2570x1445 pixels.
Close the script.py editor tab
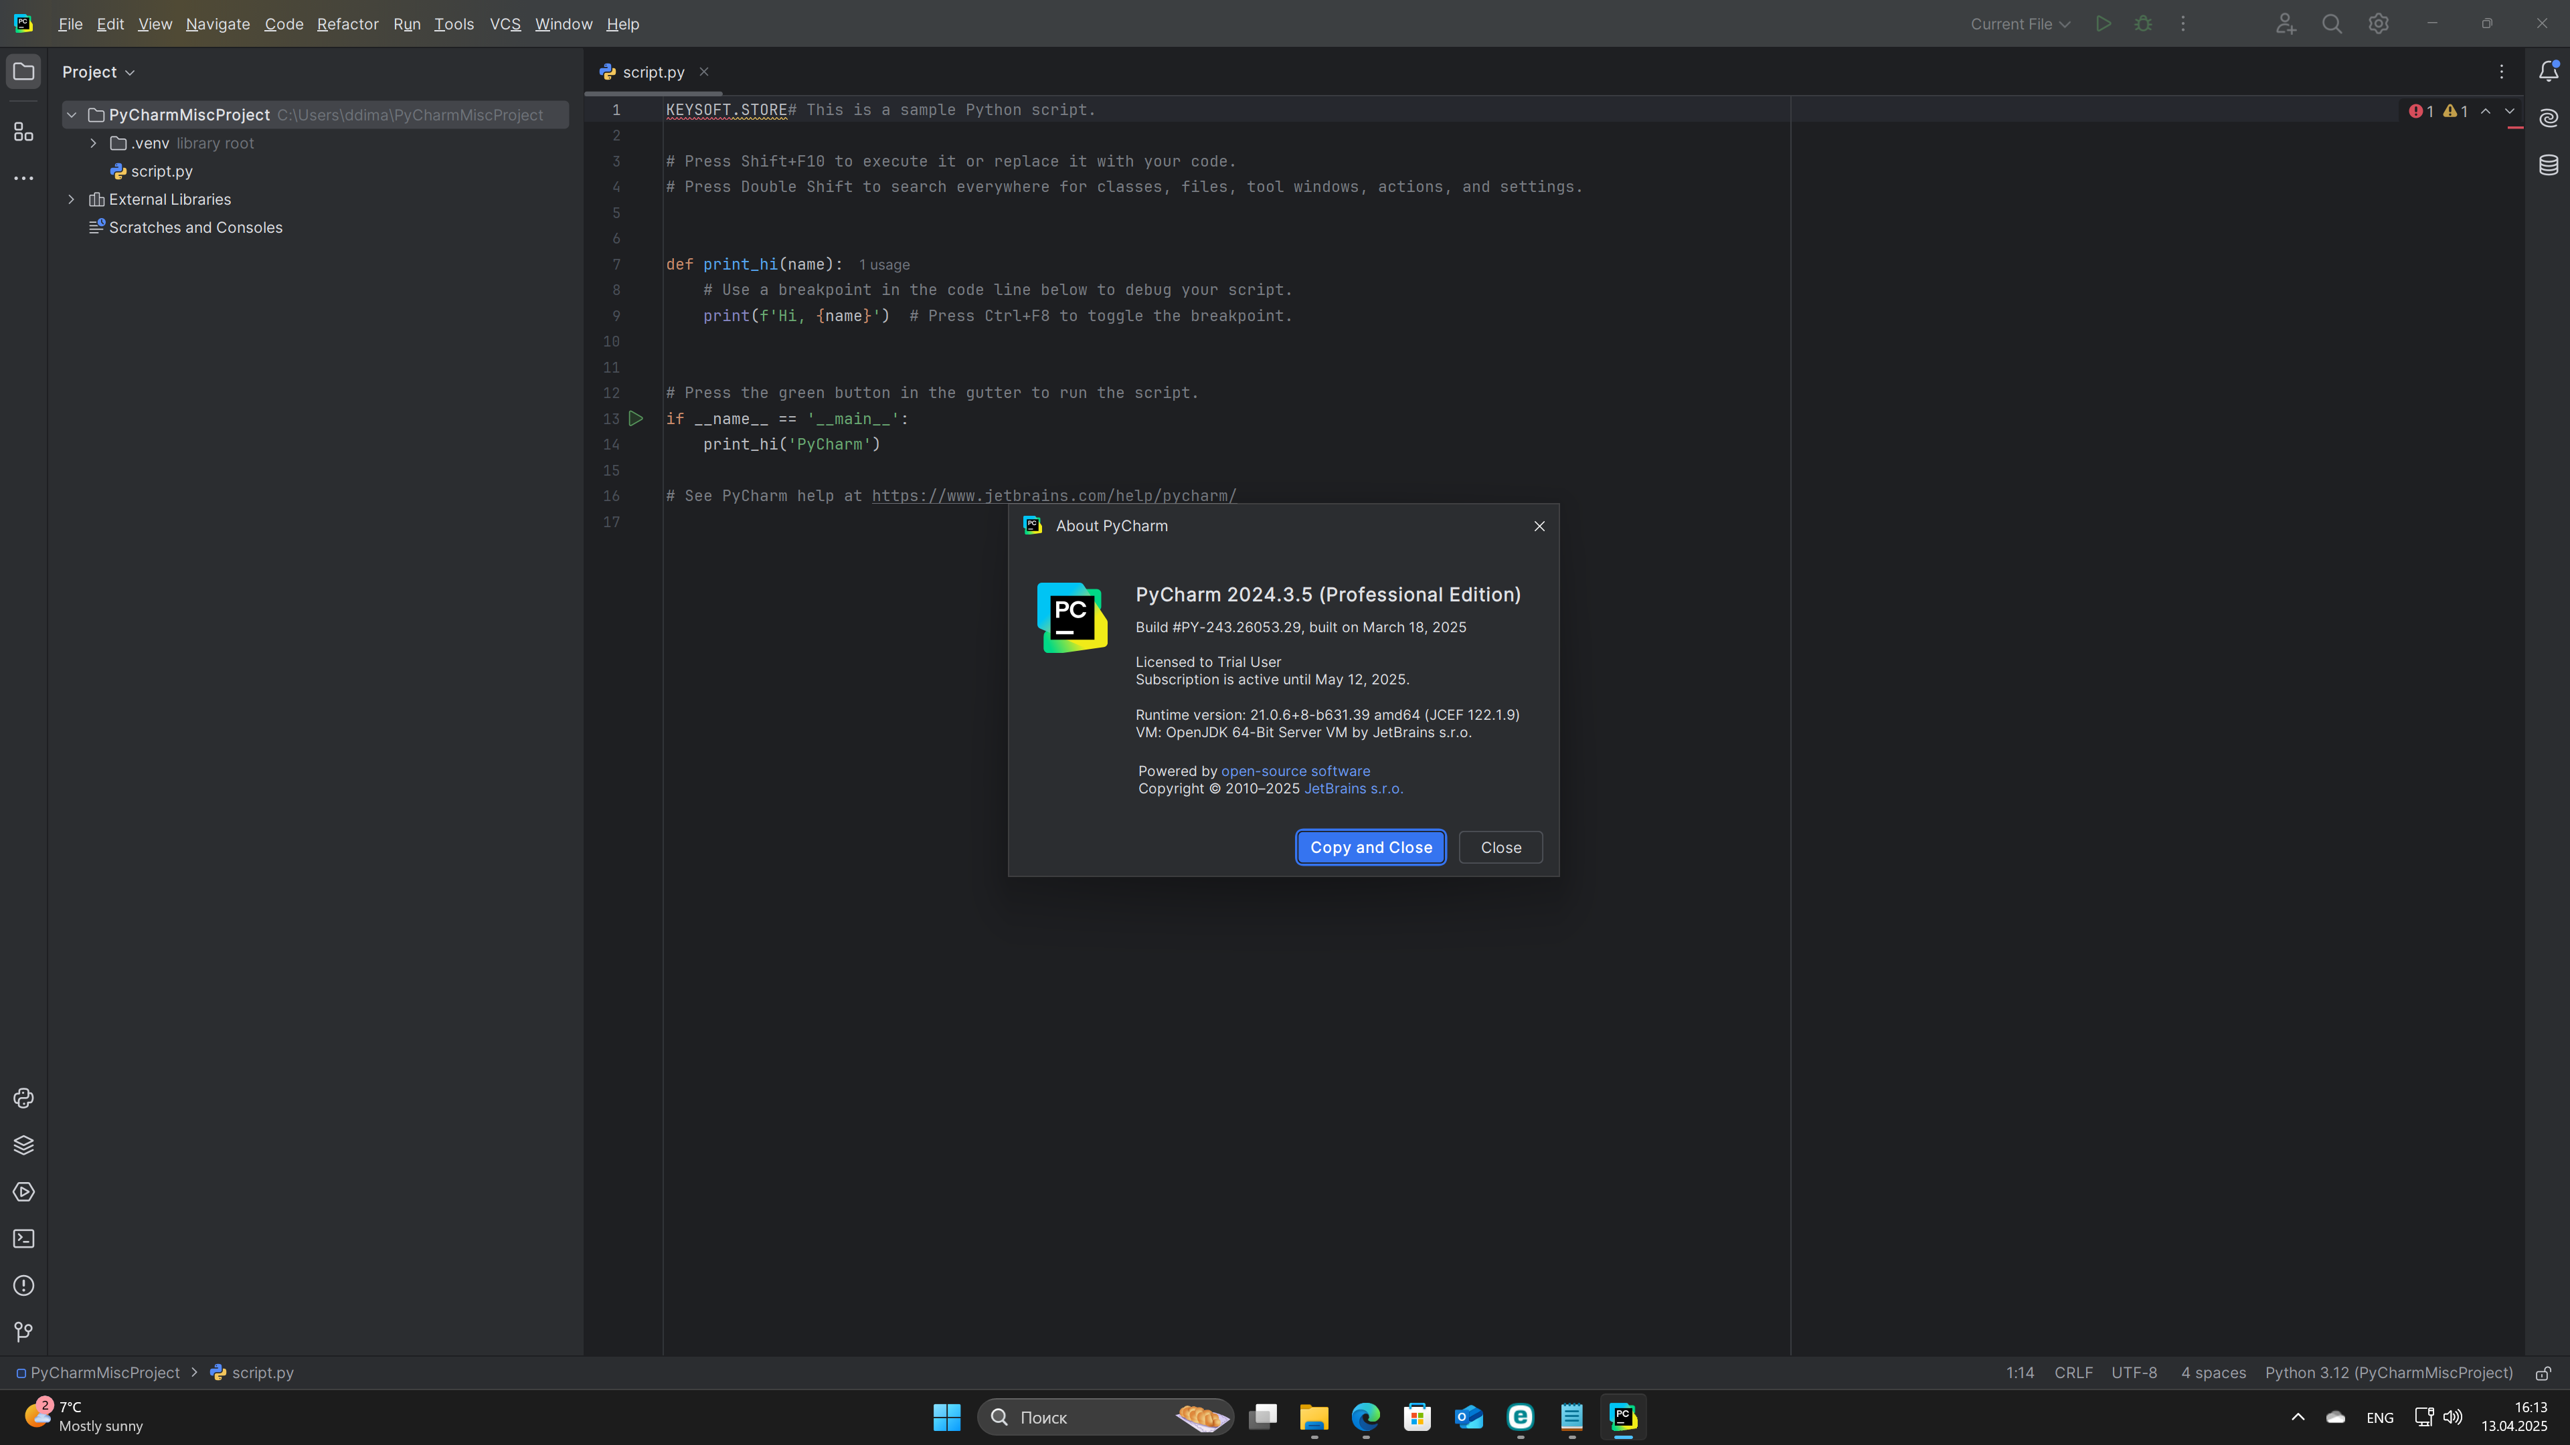[x=703, y=72]
